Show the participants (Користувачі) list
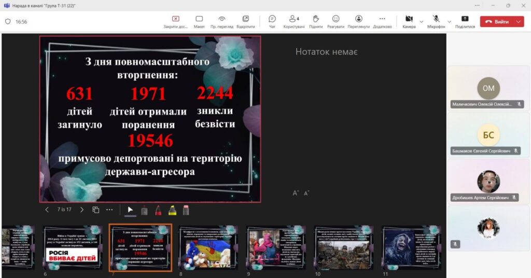 pos(294,21)
